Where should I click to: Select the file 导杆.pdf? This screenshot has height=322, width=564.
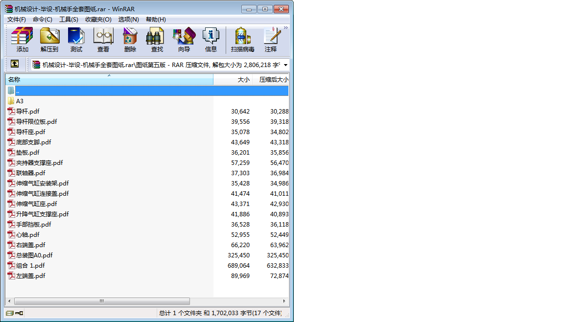coord(28,112)
